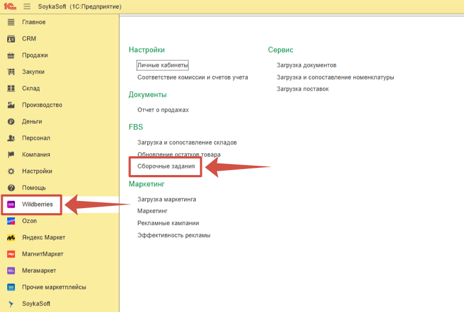Click the Мегамаркет logo icon

coord(11,271)
